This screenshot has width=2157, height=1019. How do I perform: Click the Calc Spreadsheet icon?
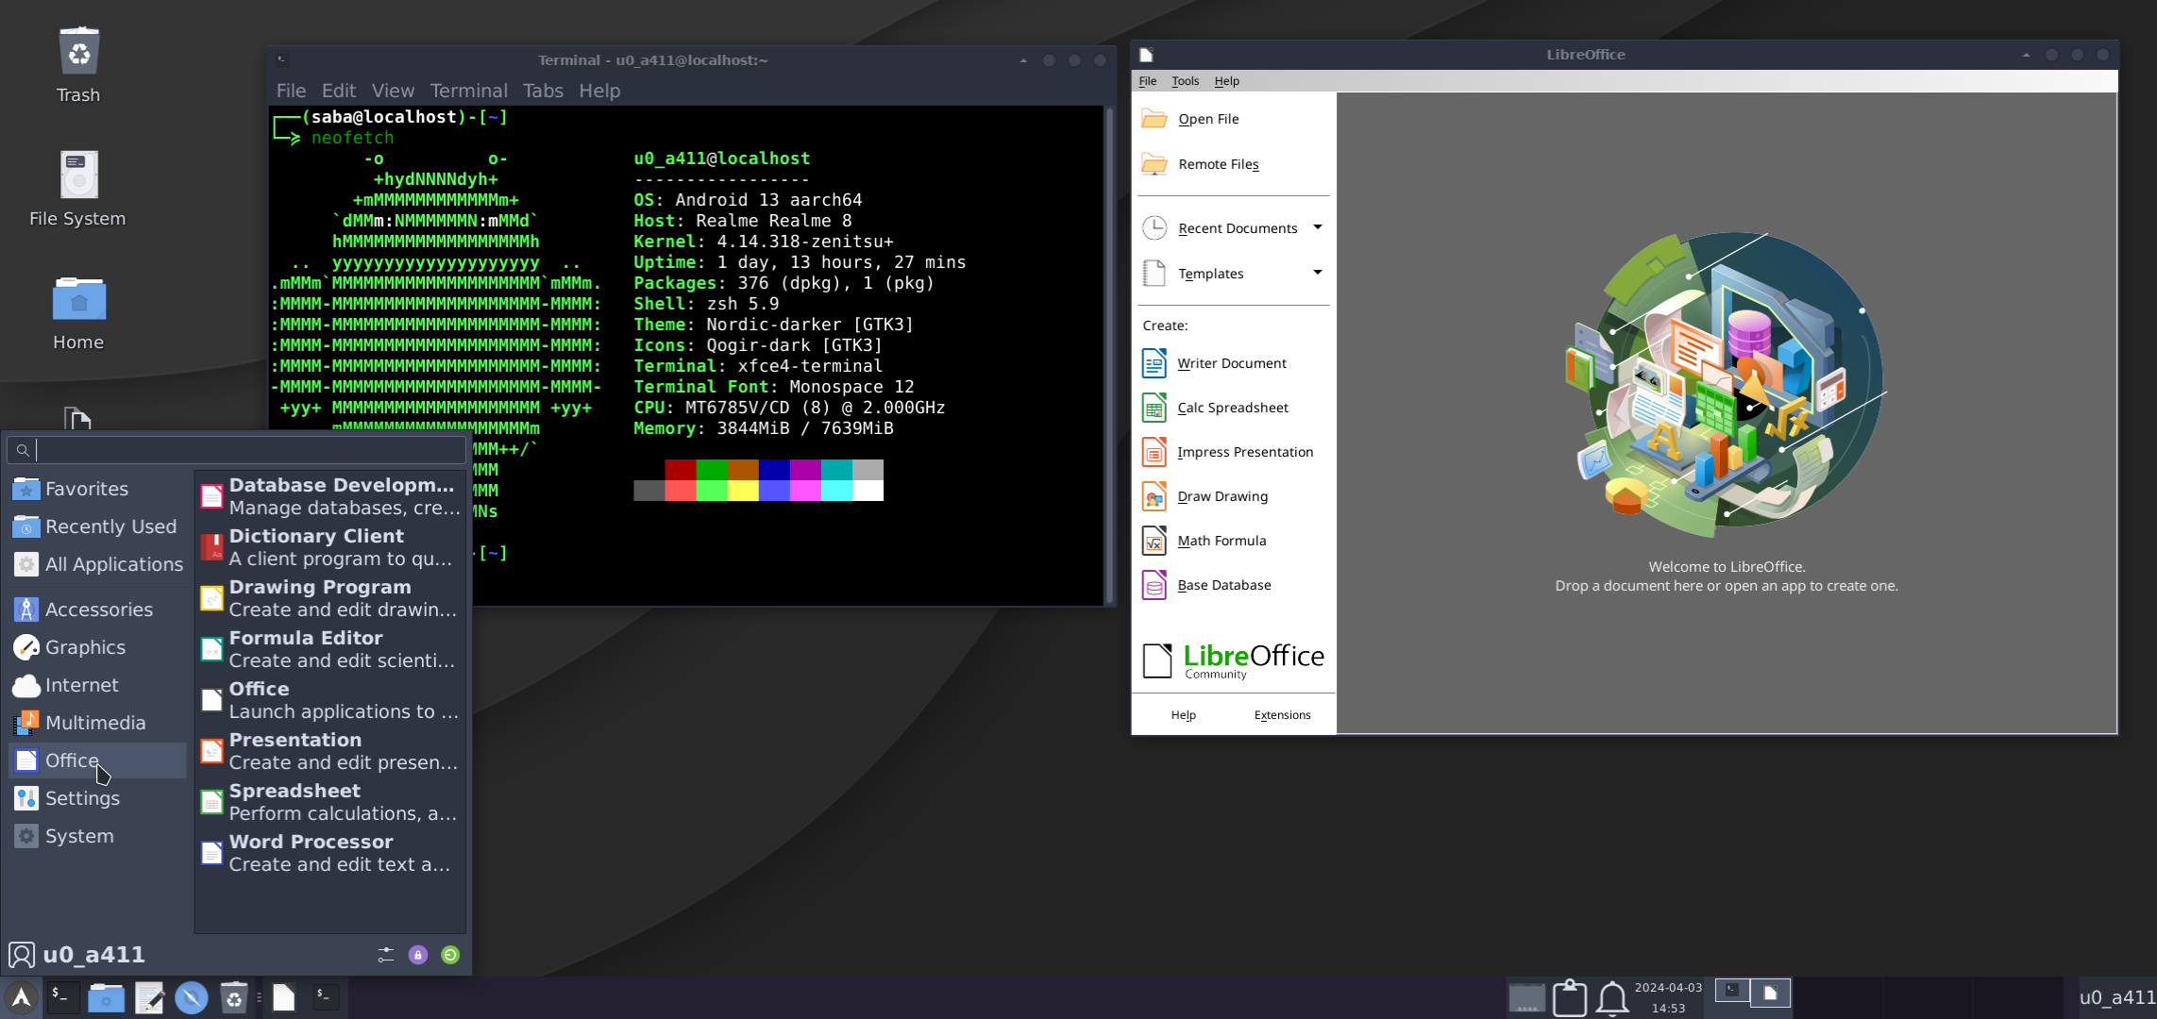(1154, 408)
